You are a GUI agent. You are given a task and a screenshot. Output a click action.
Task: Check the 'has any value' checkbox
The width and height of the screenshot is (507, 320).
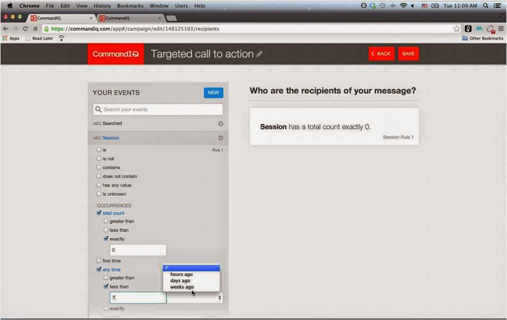point(99,185)
